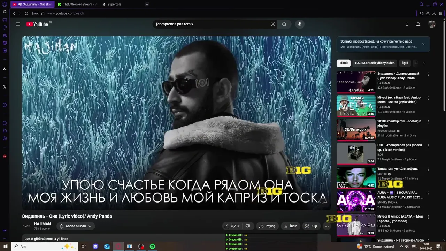Open Мой Гарлем video thumbnail
The image size is (446, 251).
point(356,225)
